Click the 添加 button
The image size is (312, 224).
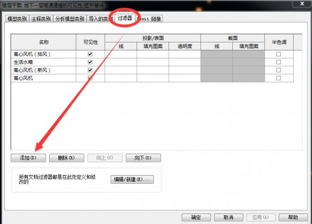(x=28, y=158)
